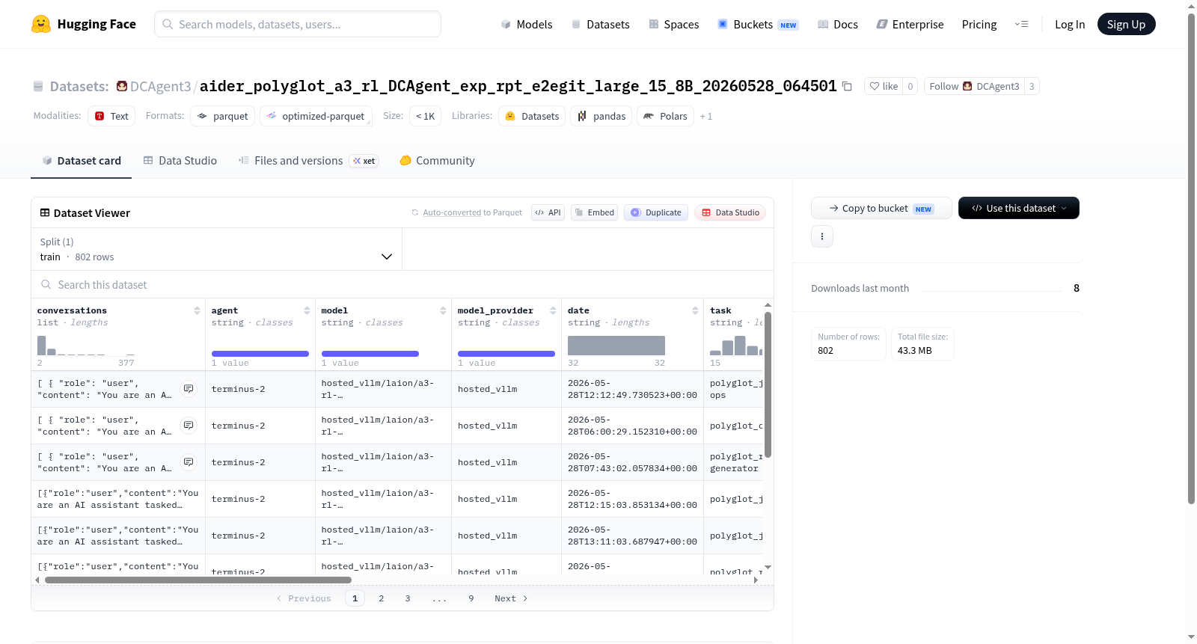Click the Log In link

coord(1069,24)
